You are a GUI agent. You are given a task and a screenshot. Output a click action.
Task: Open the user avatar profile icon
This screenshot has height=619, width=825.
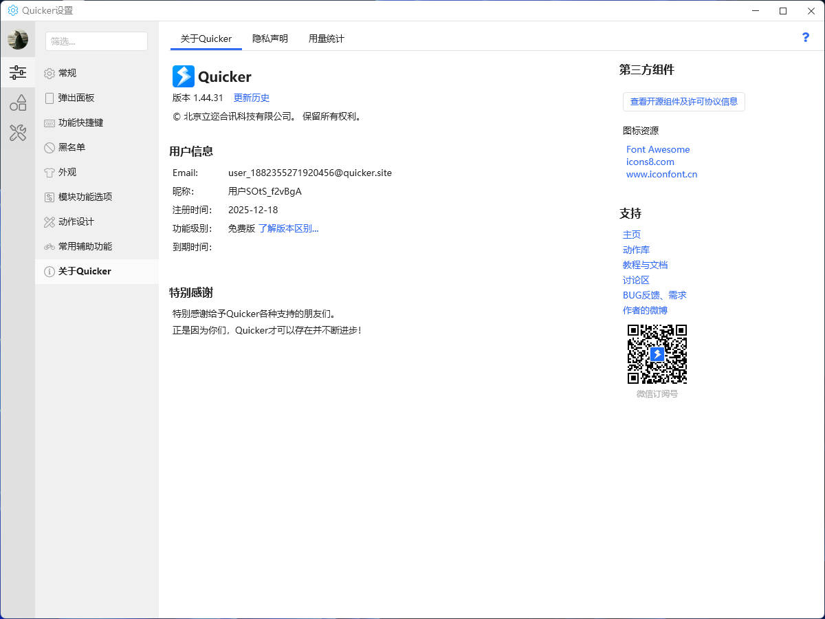(17, 39)
